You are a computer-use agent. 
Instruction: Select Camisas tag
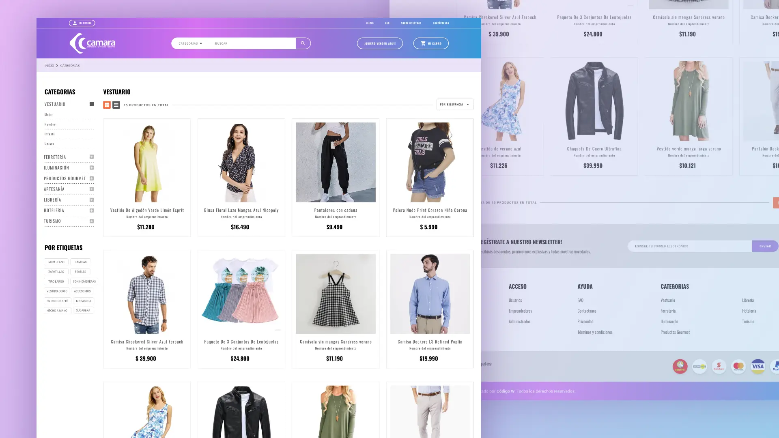pos(81,262)
